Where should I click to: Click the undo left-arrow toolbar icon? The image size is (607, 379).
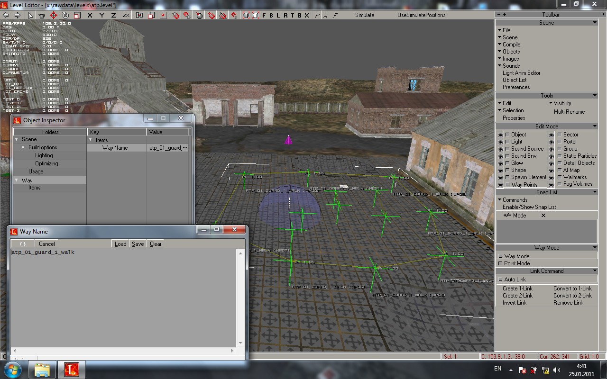(6, 15)
